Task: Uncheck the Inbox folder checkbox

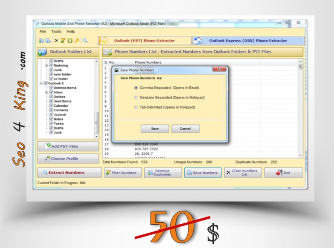Action: click(51, 92)
